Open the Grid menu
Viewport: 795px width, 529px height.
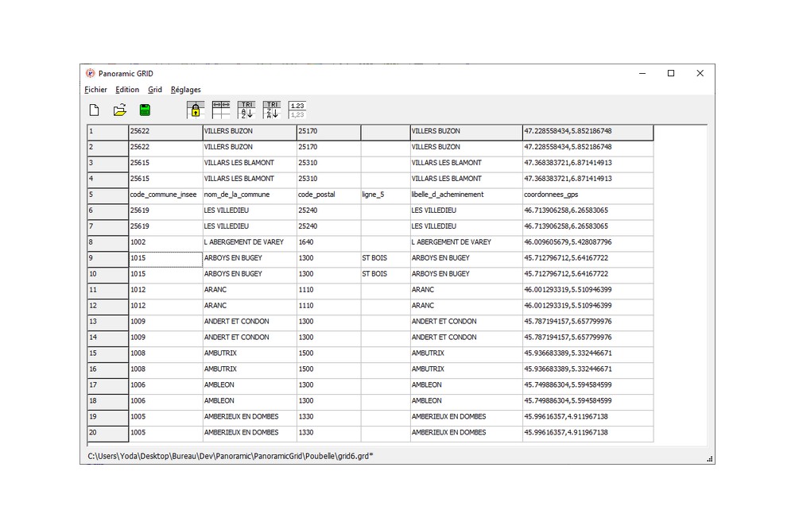click(x=155, y=90)
